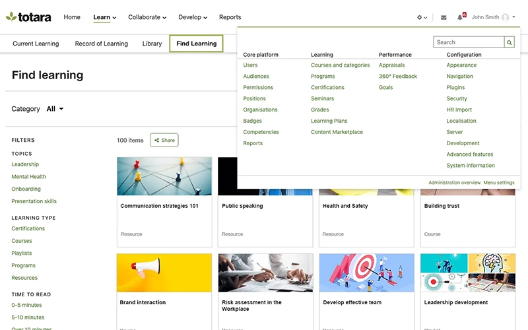Filter by Presentation skills topic

click(34, 201)
